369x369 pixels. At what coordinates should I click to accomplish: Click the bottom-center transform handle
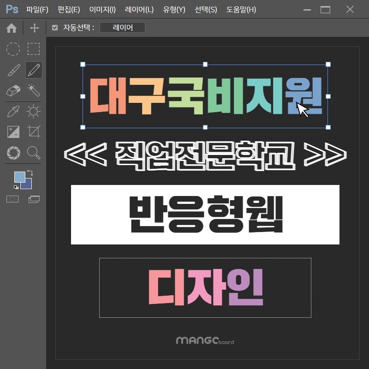point(205,127)
